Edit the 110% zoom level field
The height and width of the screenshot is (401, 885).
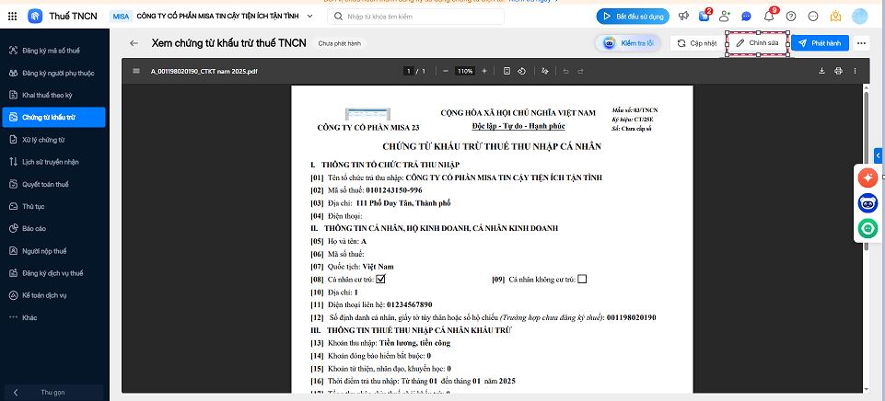pos(465,71)
